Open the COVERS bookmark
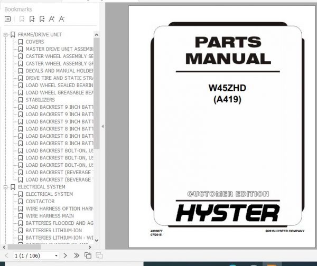This screenshot has height=266, width=317. click(x=35, y=42)
